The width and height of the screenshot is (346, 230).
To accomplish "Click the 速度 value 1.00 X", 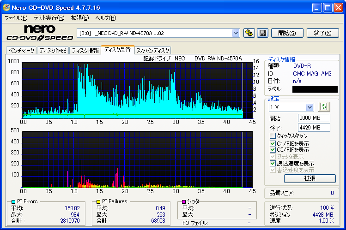I will tap(326, 221).
